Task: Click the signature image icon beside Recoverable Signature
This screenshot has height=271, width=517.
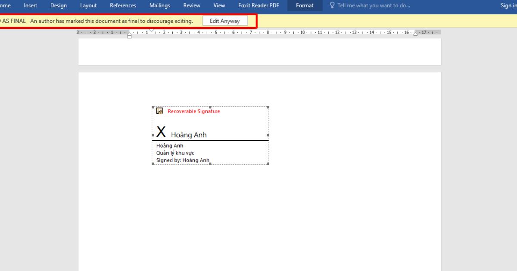Action: [x=159, y=111]
